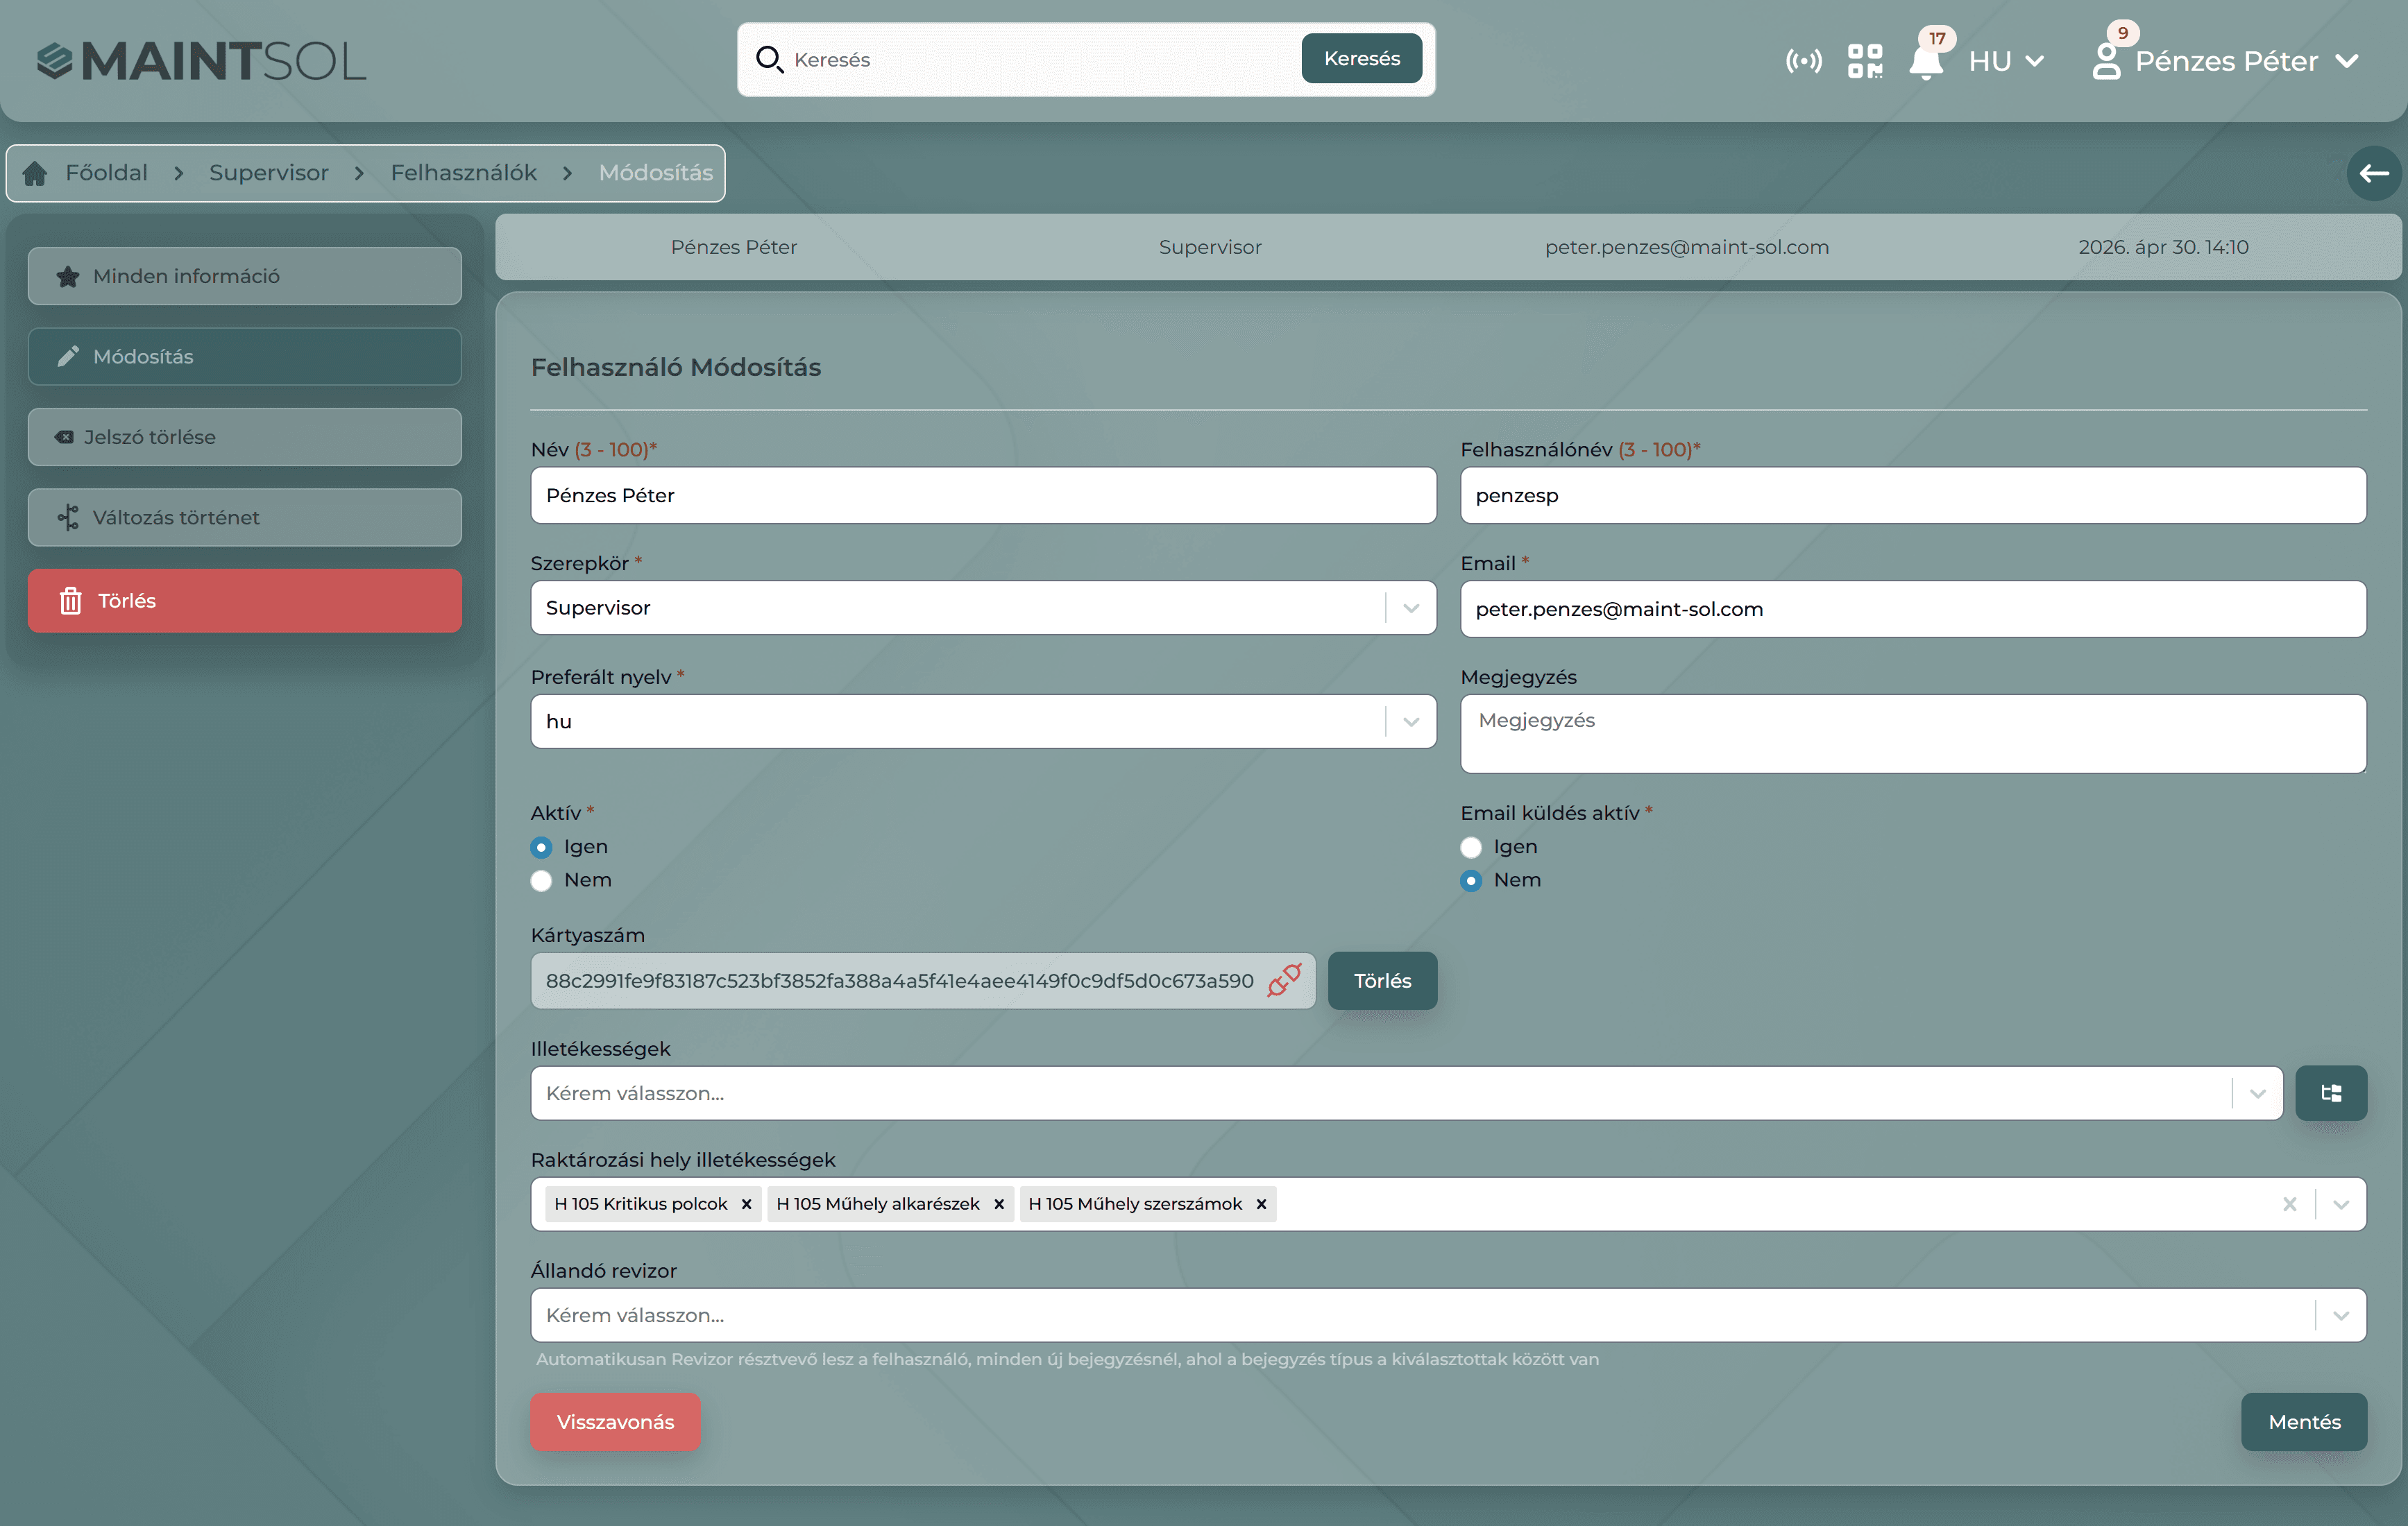The image size is (2408, 1526).
Task: Go back using the arrow button
Action: 2374,174
